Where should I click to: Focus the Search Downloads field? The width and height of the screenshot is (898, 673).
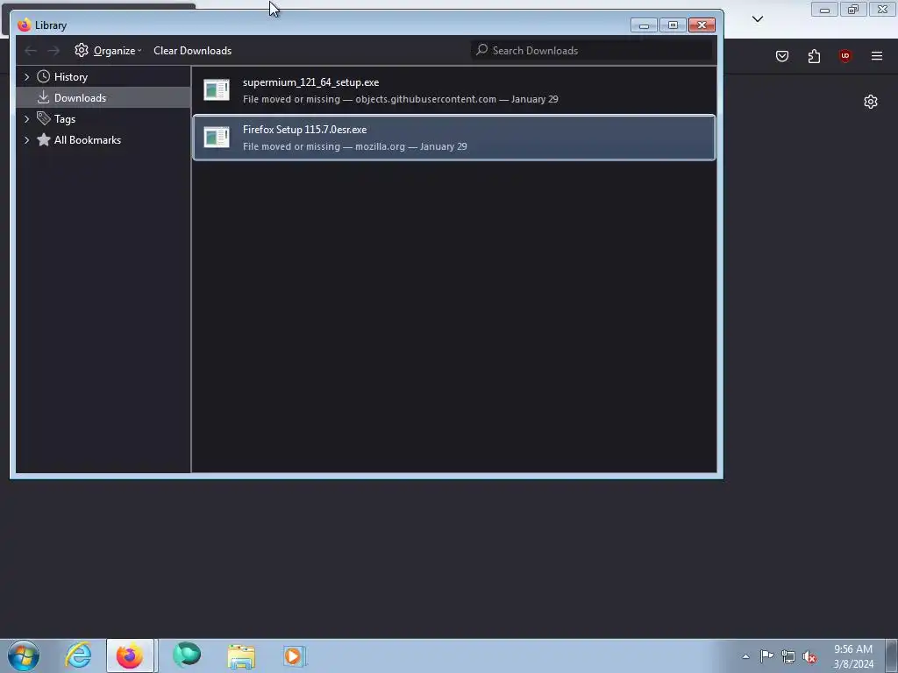[x=592, y=50]
